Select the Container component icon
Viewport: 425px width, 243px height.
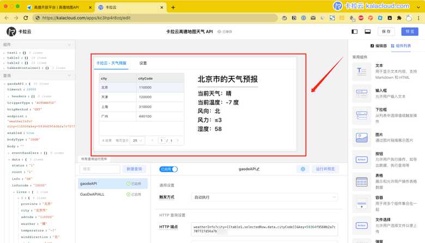click(362, 203)
